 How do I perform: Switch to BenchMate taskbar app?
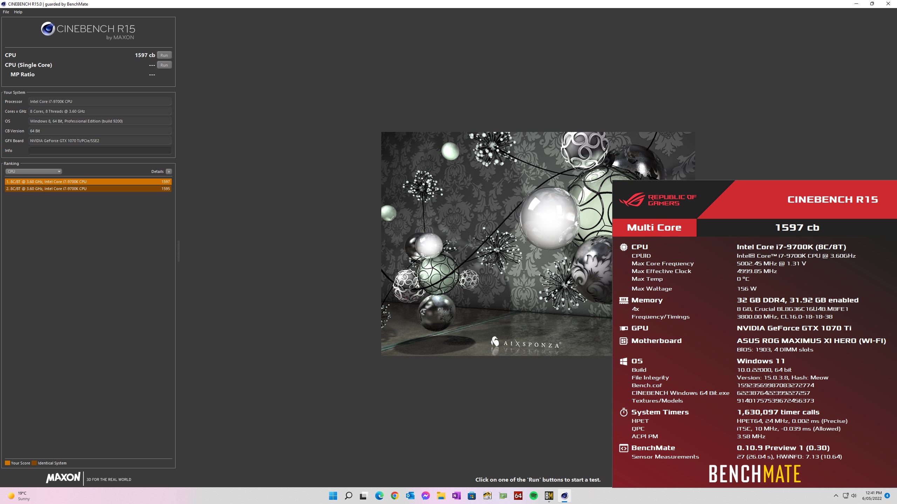(549, 496)
